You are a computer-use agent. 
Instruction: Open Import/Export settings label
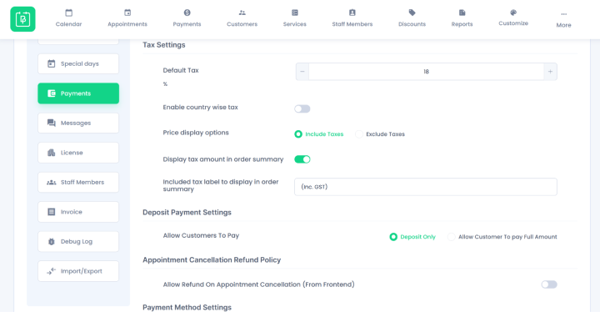coord(82,271)
